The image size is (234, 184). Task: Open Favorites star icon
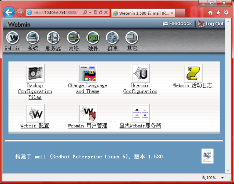pos(218,13)
